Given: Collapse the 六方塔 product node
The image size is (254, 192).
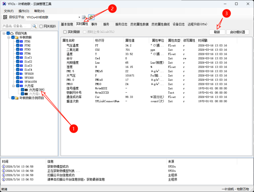Looking at the screenshot, I should coord(13,86).
